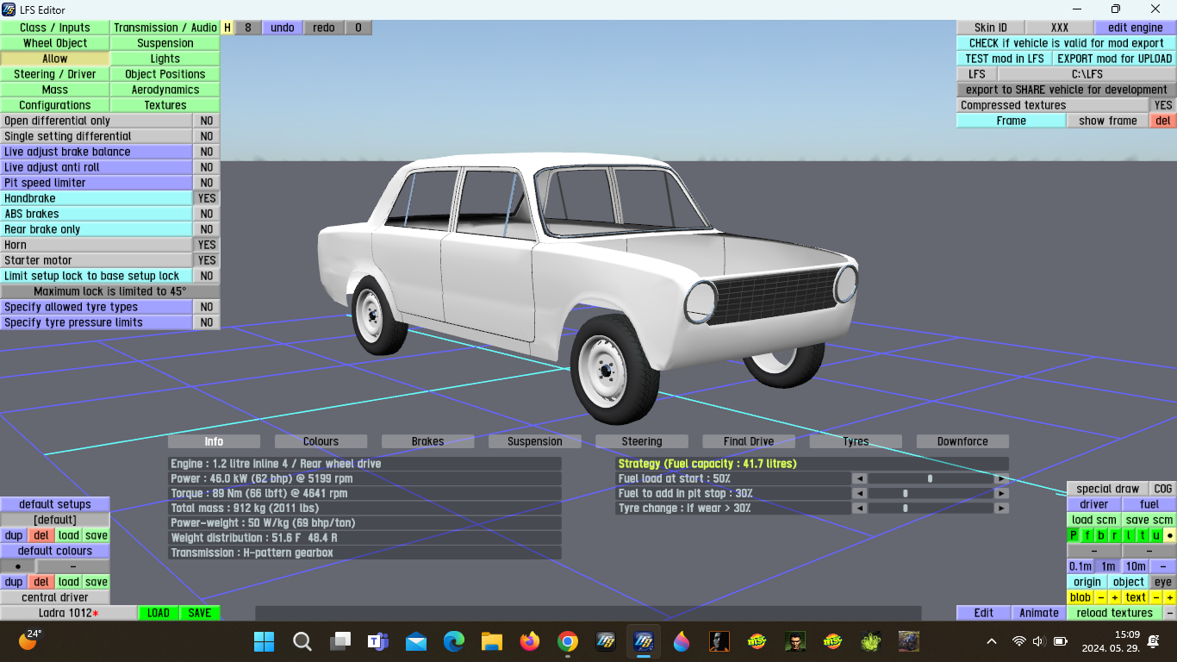Screen dimensions: 1177x662
Task: Click the yellow dot next to the u button
Action: pyautogui.click(x=1170, y=535)
